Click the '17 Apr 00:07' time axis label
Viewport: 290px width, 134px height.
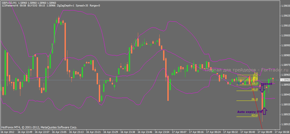(179, 132)
